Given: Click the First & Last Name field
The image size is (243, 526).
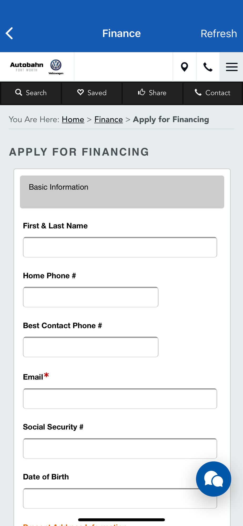Looking at the screenshot, I should [120, 247].
